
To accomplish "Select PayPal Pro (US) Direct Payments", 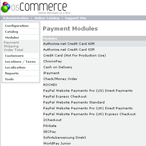I will [x=94, y=90].
